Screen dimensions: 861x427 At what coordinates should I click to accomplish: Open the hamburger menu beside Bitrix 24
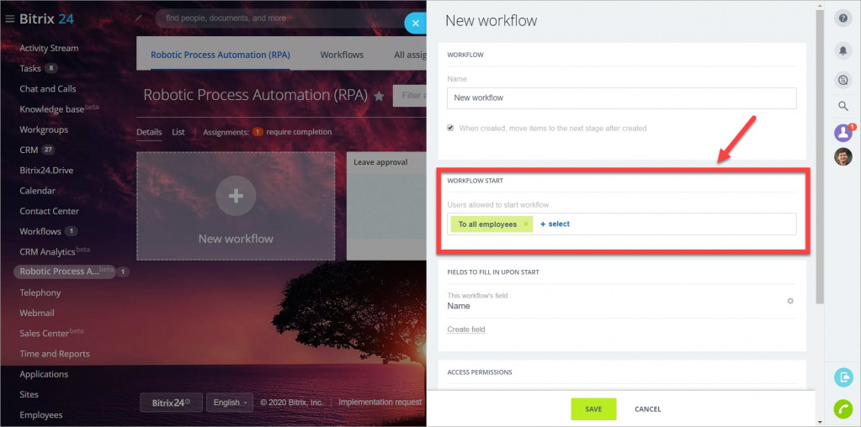[x=9, y=19]
